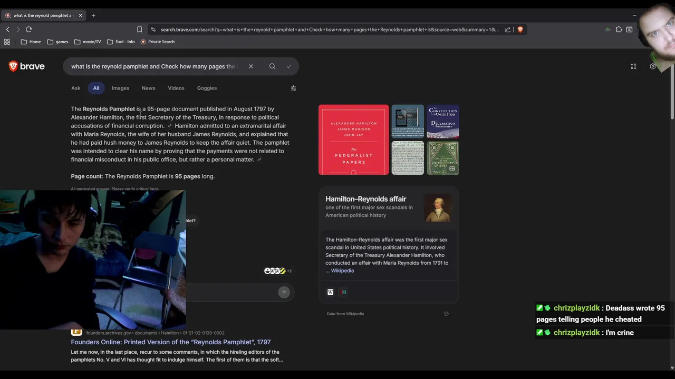Image resolution: width=675 pixels, height=379 pixels.
Task: Open the site settings icon in the address bar
Action: coord(153,29)
